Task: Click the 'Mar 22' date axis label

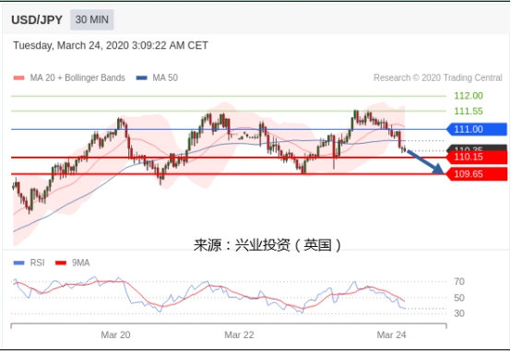Action: pyautogui.click(x=239, y=334)
